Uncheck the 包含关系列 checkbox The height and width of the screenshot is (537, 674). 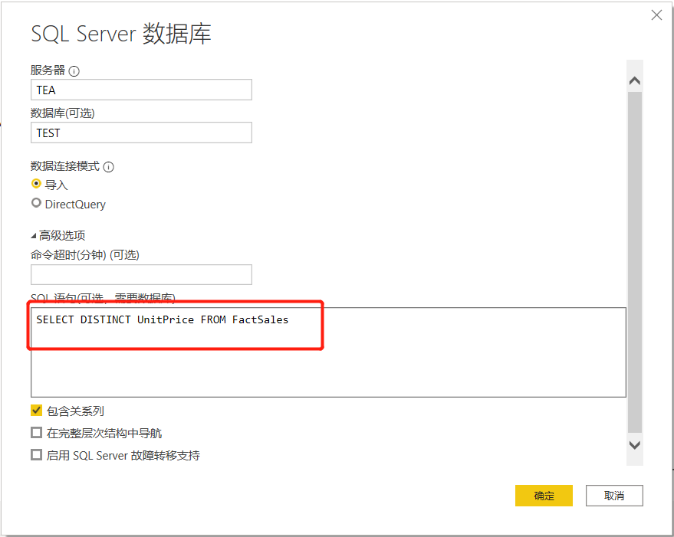[37, 411]
